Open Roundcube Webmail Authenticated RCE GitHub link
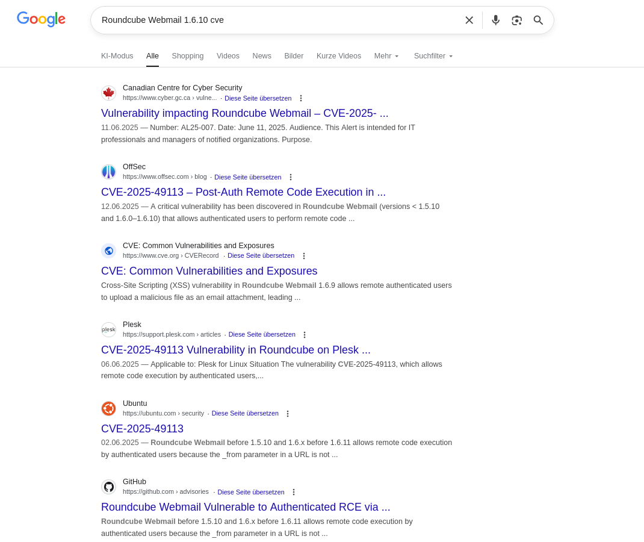This screenshot has width=644, height=542. 246,507
